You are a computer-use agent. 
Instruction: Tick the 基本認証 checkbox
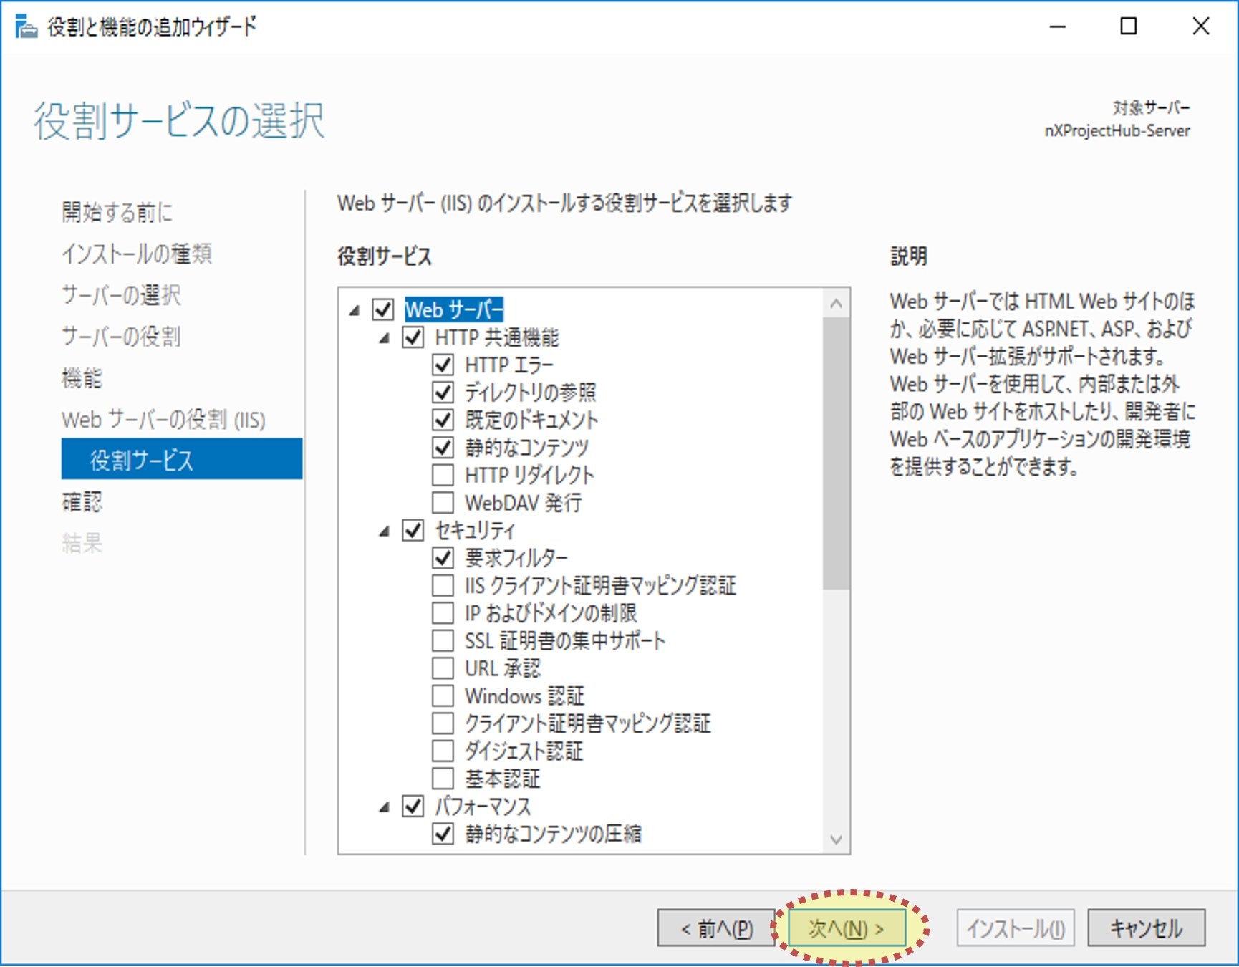point(443,779)
